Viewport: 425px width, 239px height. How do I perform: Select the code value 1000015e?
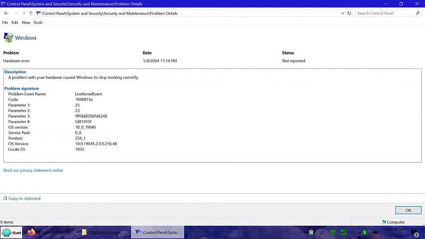pos(84,100)
